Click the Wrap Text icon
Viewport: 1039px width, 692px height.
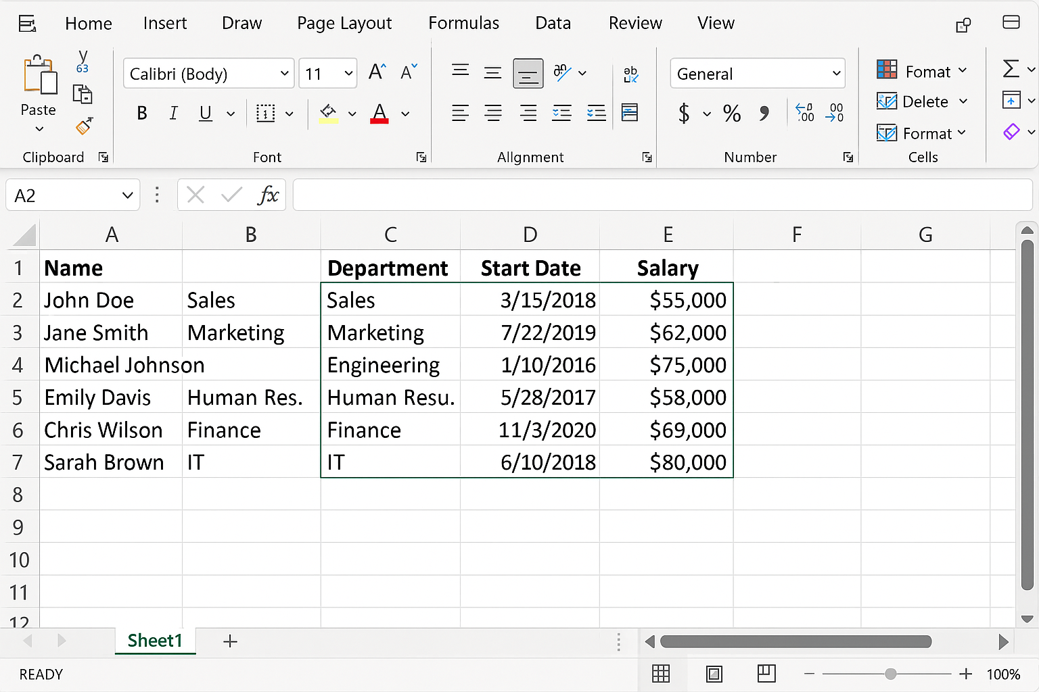[x=630, y=74]
